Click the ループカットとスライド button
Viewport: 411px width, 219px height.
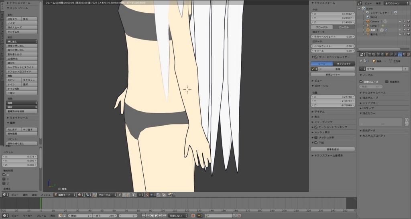(x=22, y=67)
